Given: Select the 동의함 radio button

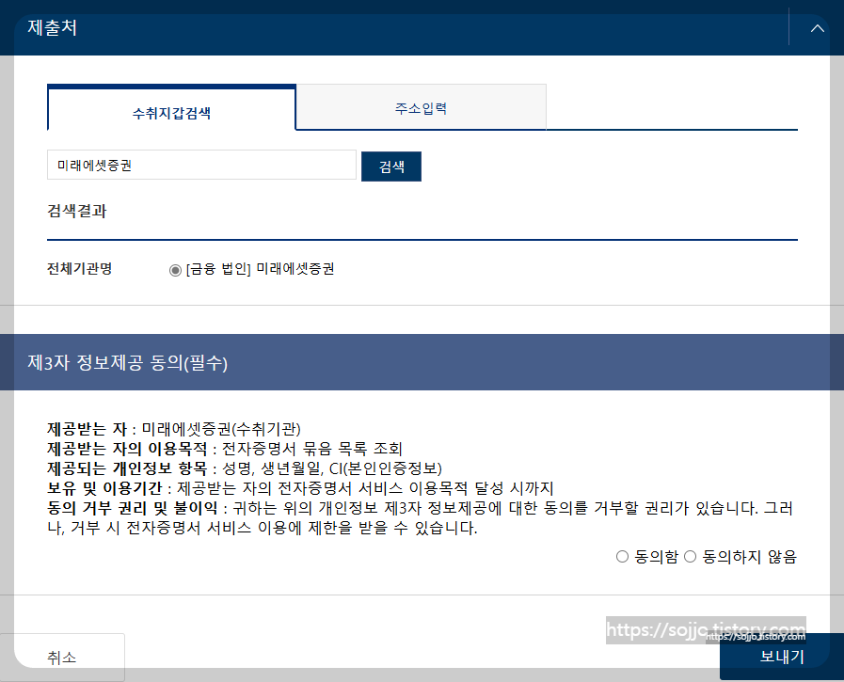Looking at the screenshot, I should (622, 557).
